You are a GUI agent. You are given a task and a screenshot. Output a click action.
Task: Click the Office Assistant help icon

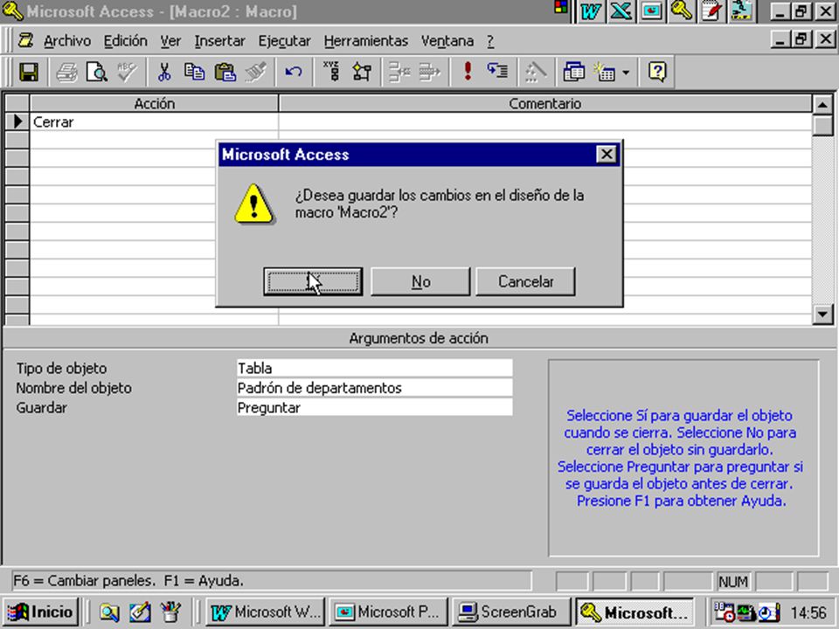pyautogui.click(x=657, y=72)
